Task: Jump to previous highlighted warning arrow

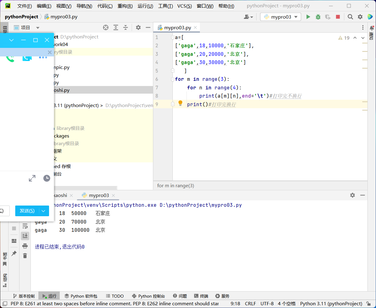Action: pos(355,38)
